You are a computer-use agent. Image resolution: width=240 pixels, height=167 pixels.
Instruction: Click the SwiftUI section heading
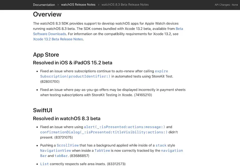43,110
